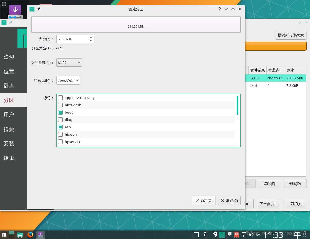310x239 pixels.
Task: Select the 用户 step in sidebar
Action: point(9,115)
